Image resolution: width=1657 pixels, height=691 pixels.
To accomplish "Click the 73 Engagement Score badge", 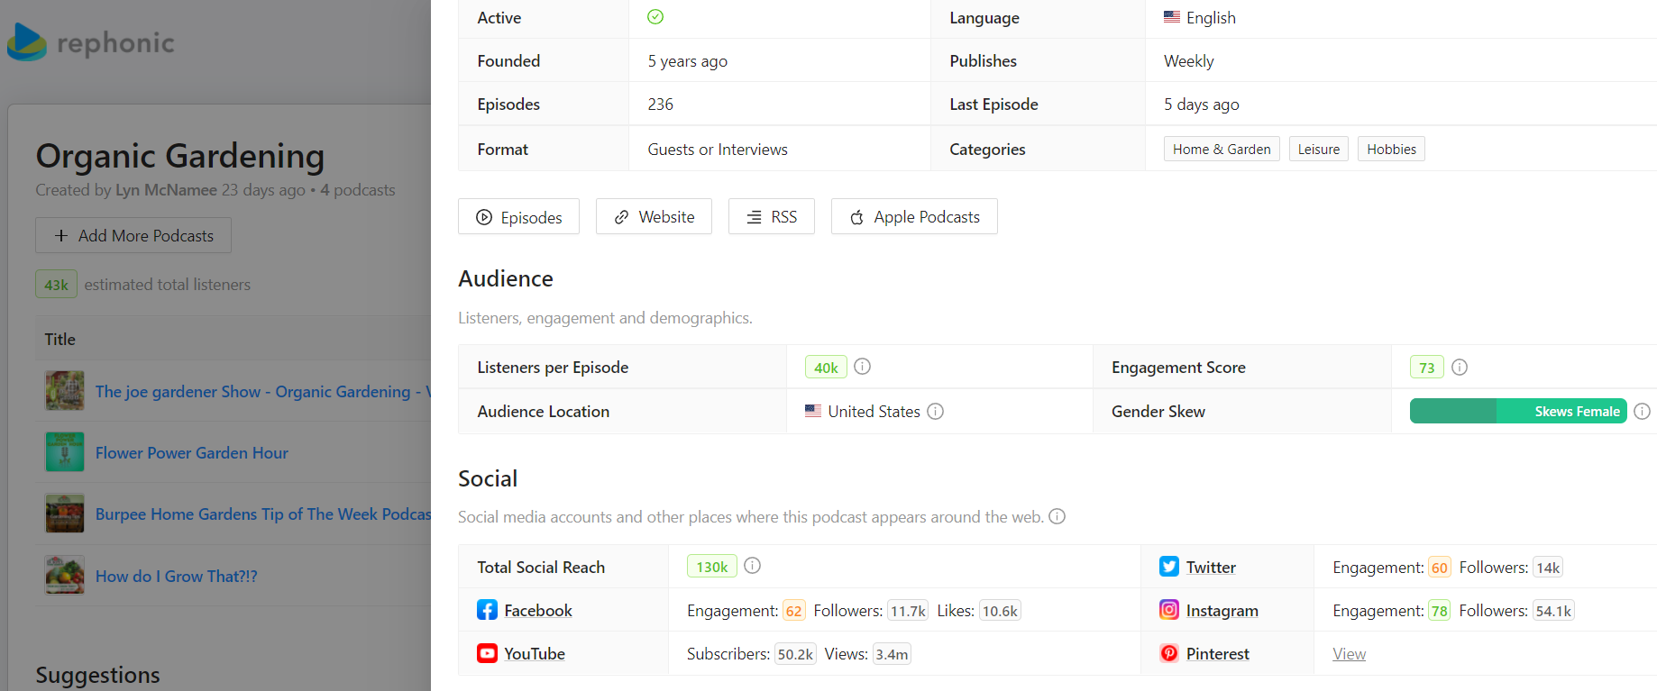I will coord(1426,368).
